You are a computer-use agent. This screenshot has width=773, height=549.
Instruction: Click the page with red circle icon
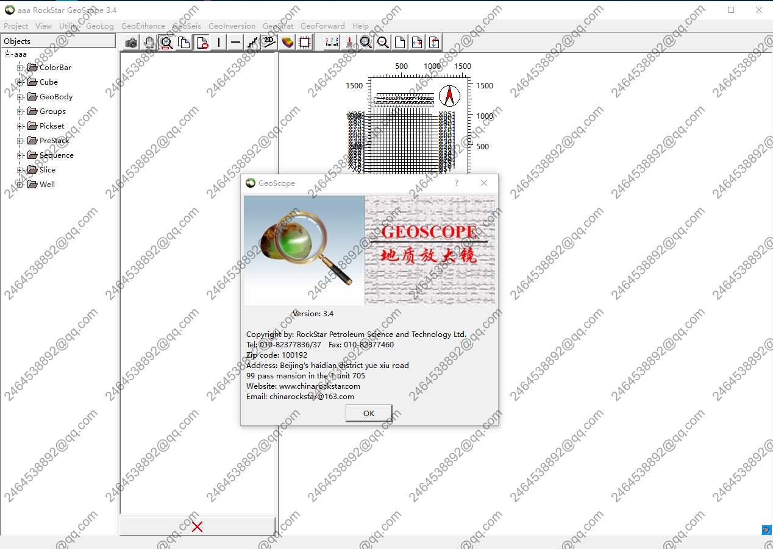click(x=202, y=42)
